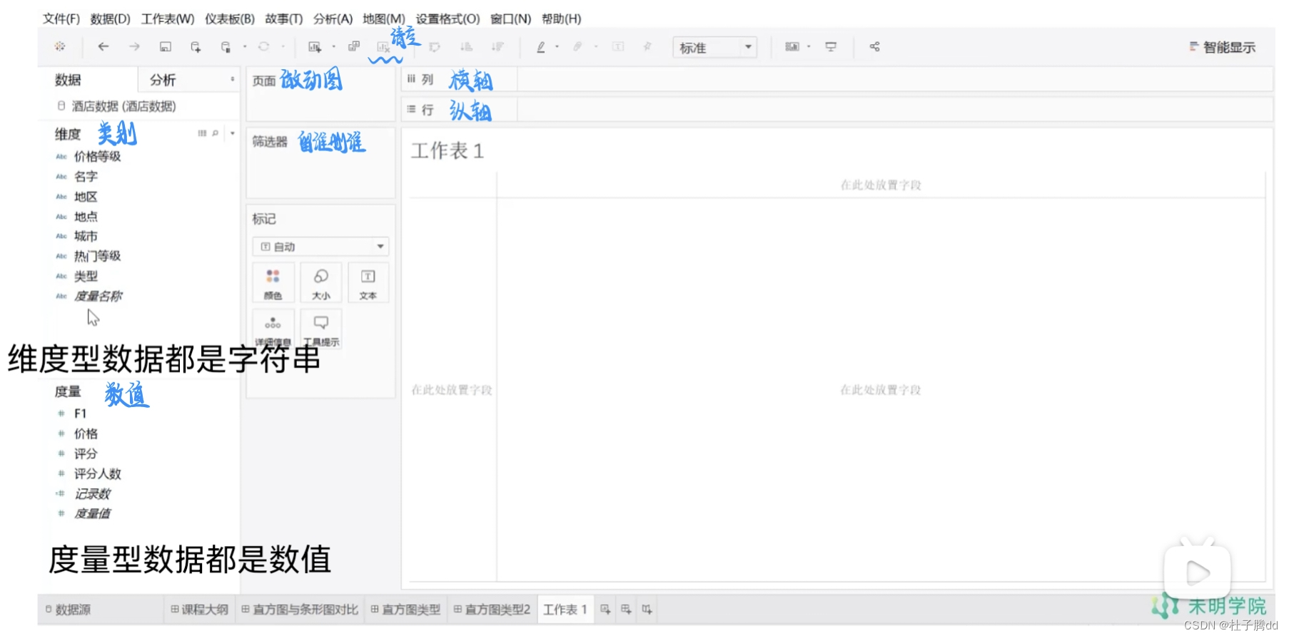Run the update refresh icon
1289x638 pixels.
pos(263,46)
